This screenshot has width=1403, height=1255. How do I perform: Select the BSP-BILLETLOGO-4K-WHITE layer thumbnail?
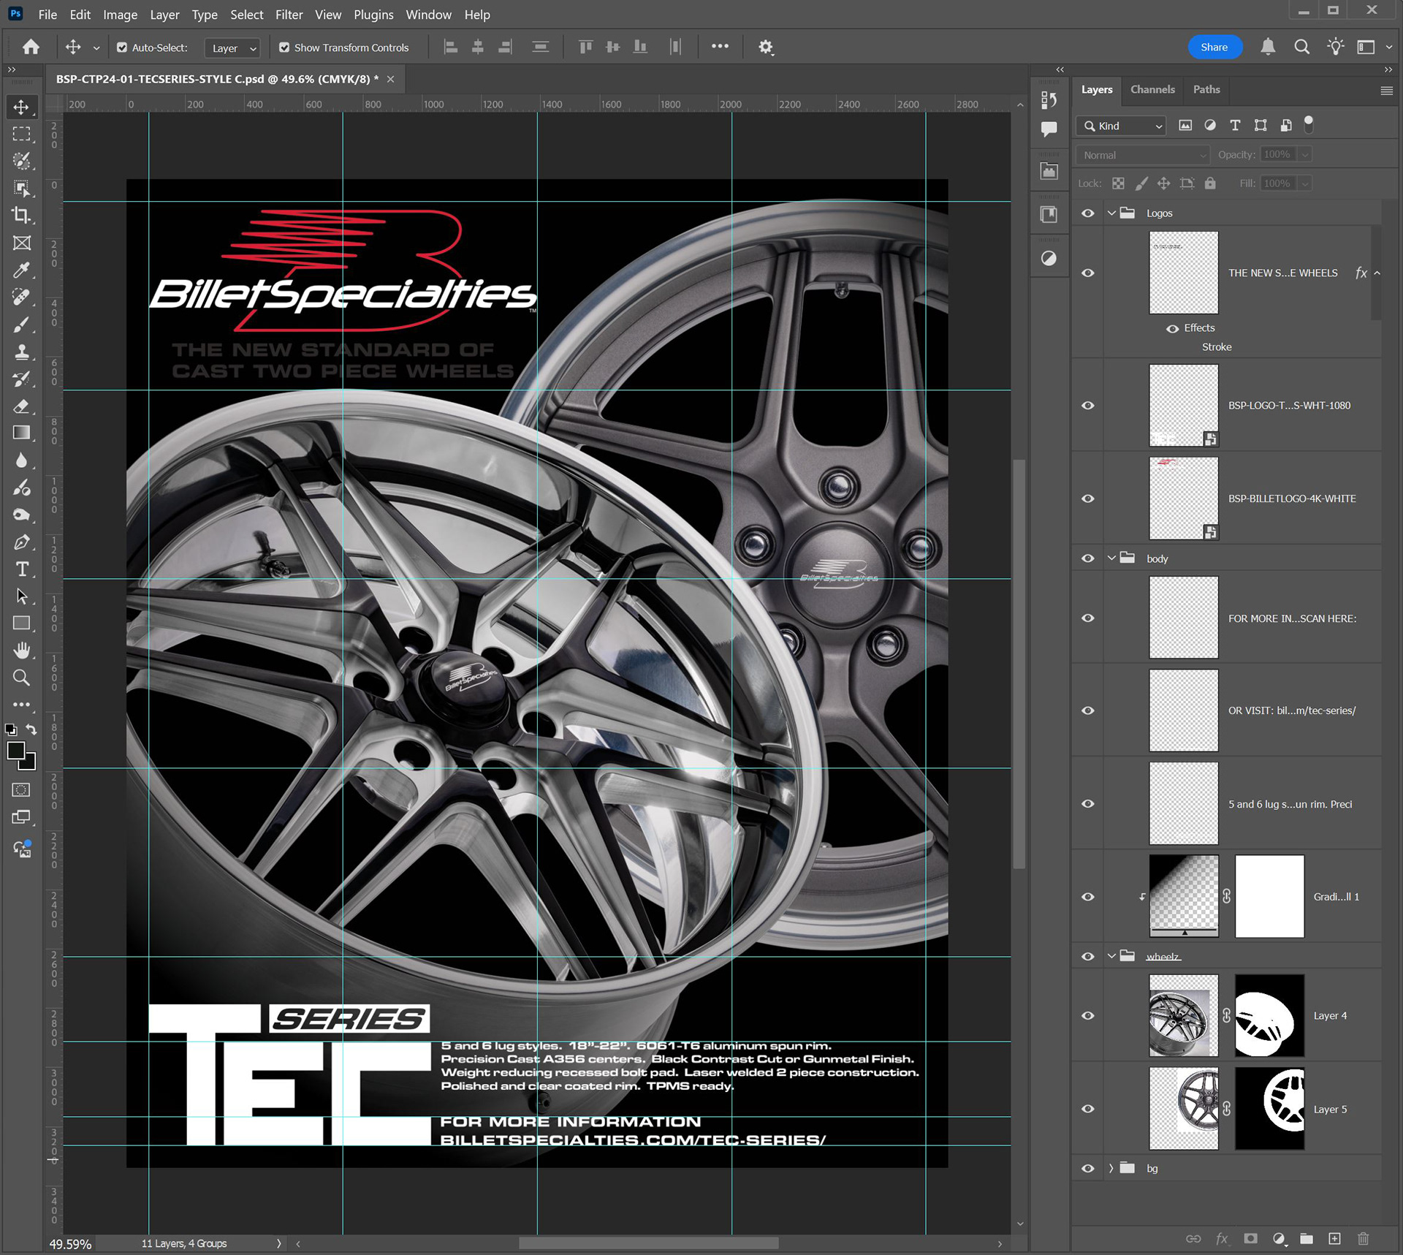pyautogui.click(x=1183, y=498)
